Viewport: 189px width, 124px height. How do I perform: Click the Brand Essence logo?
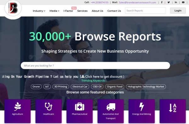point(13,8)
